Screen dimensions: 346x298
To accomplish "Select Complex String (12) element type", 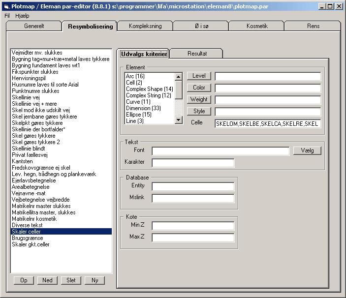I will coord(149,95).
